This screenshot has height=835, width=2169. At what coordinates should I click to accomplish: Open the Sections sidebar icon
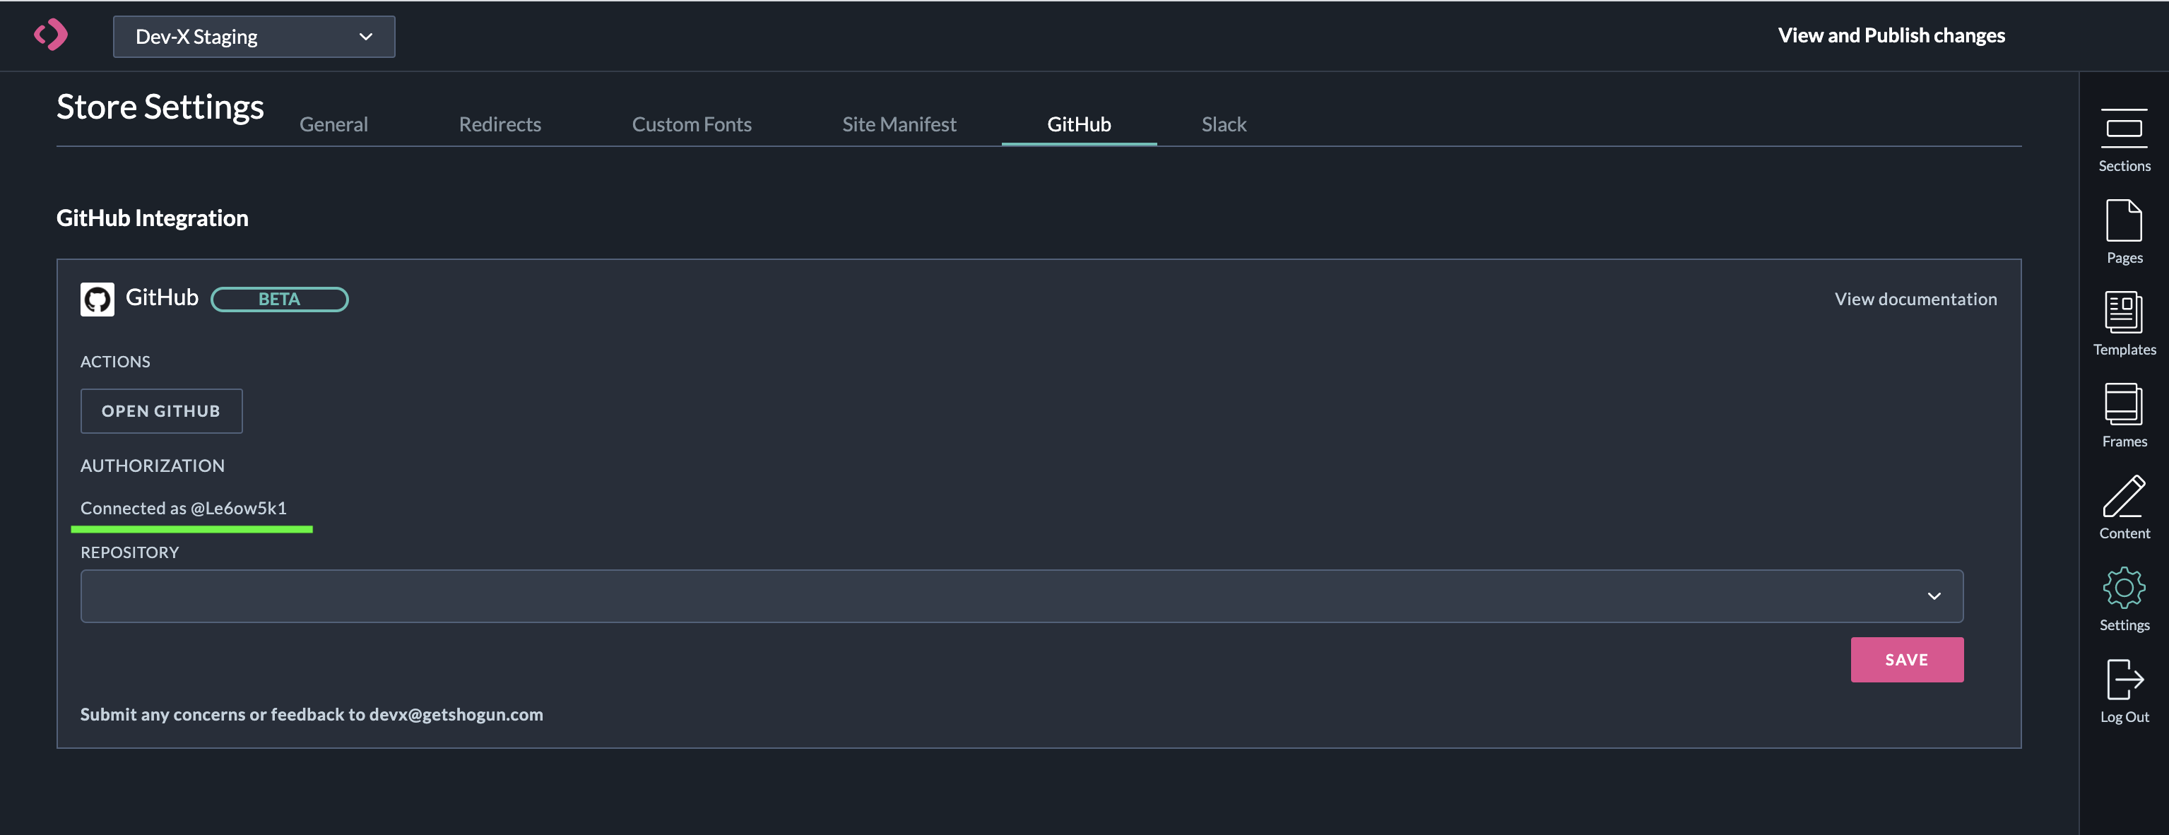pyautogui.click(x=2124, y=139)
